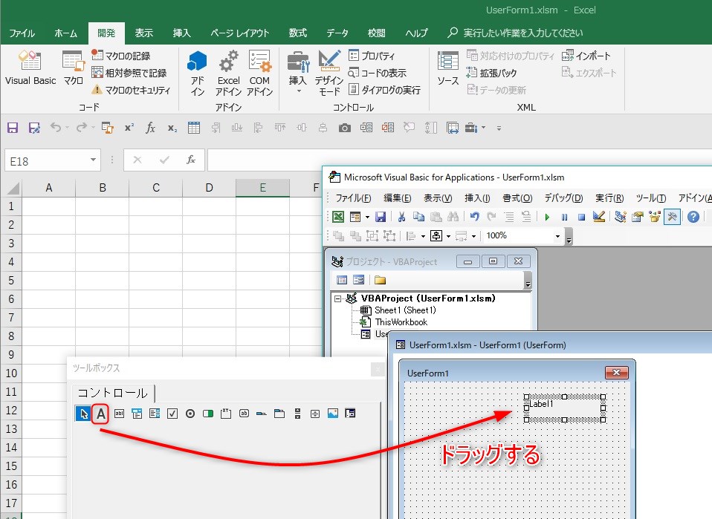Screen dimensions: 712x519
Task: Open マクロのセキュリティ settings
Action: point(131,90)
